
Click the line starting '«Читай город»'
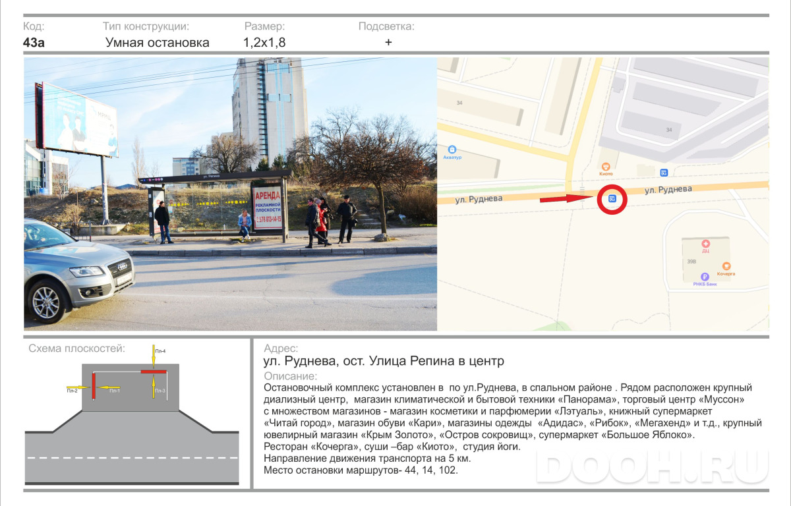pyautogui.click(x=512, y=423)
